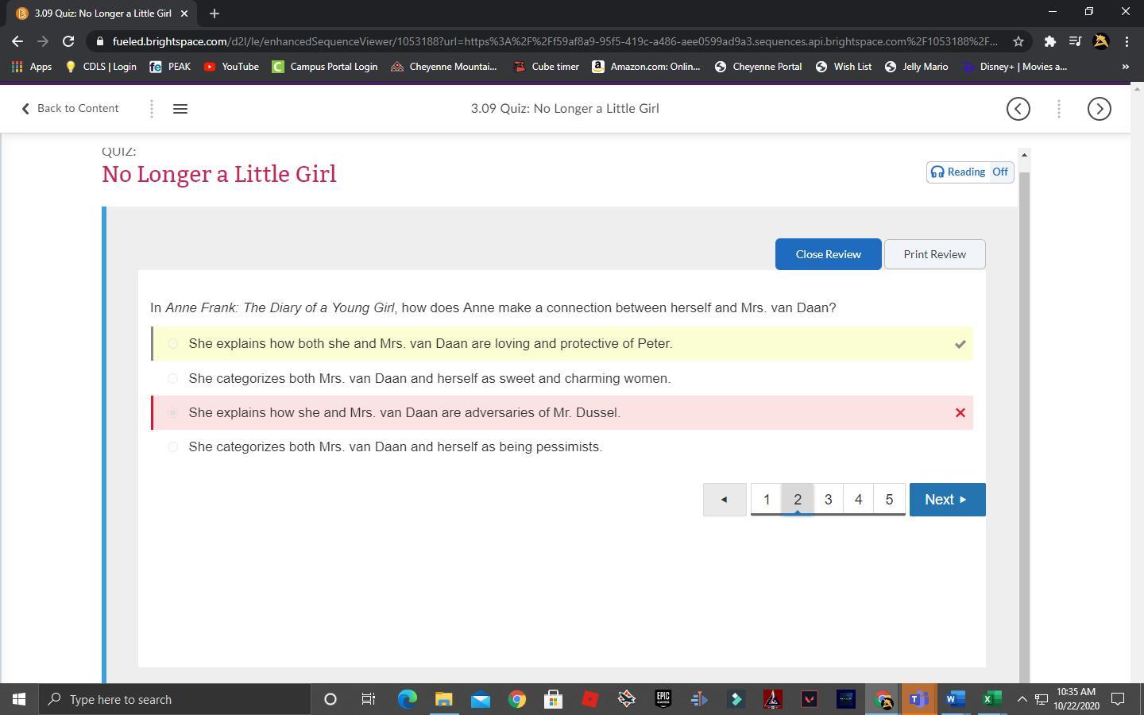Open Google Chrome from the taskbar

(x=517, y=699)
